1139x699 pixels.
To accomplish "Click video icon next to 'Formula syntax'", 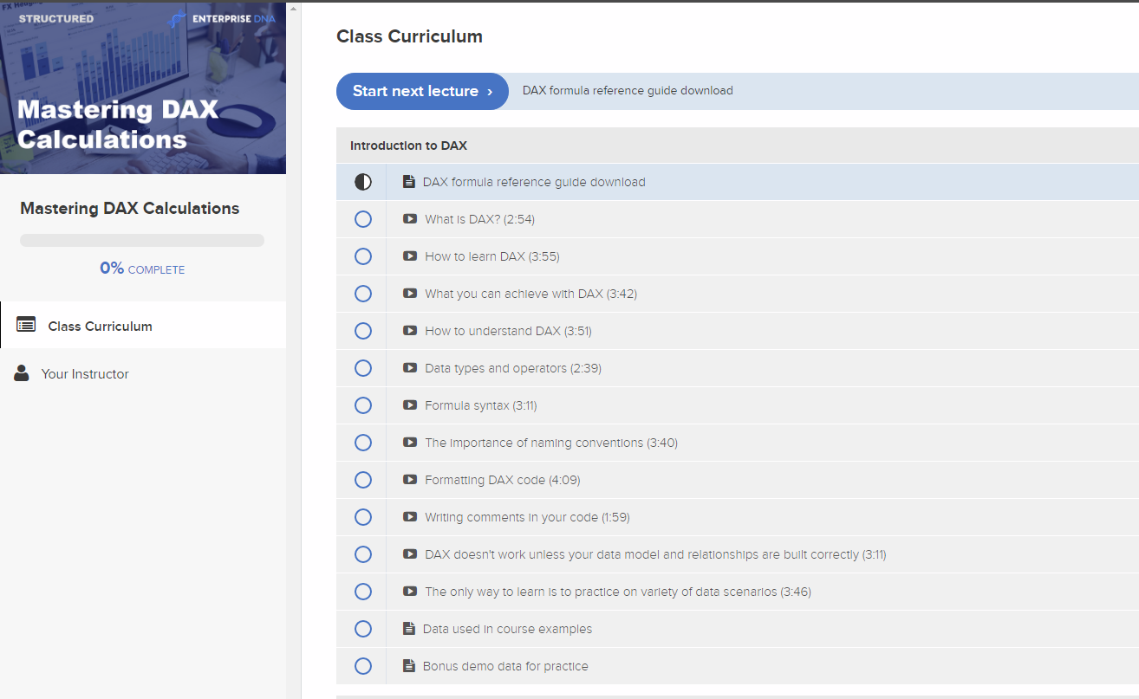I will (x=410, y=405).
